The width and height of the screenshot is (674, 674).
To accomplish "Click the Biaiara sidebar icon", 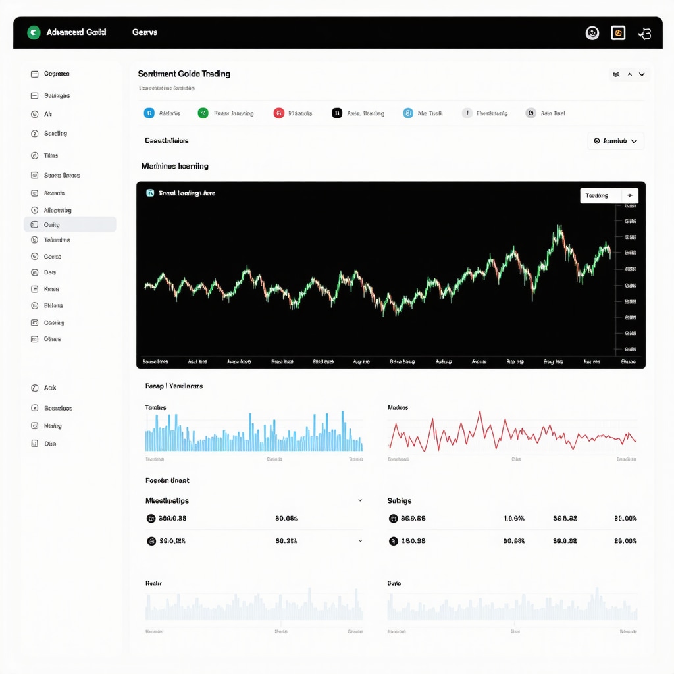I will coord(34,305).
